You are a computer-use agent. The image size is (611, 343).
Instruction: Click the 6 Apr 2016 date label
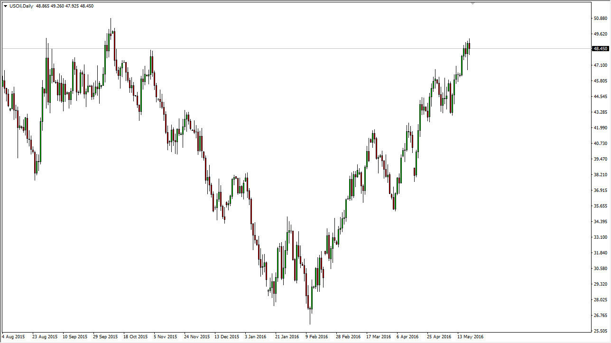pyautogui.click(x=408, y=337)
